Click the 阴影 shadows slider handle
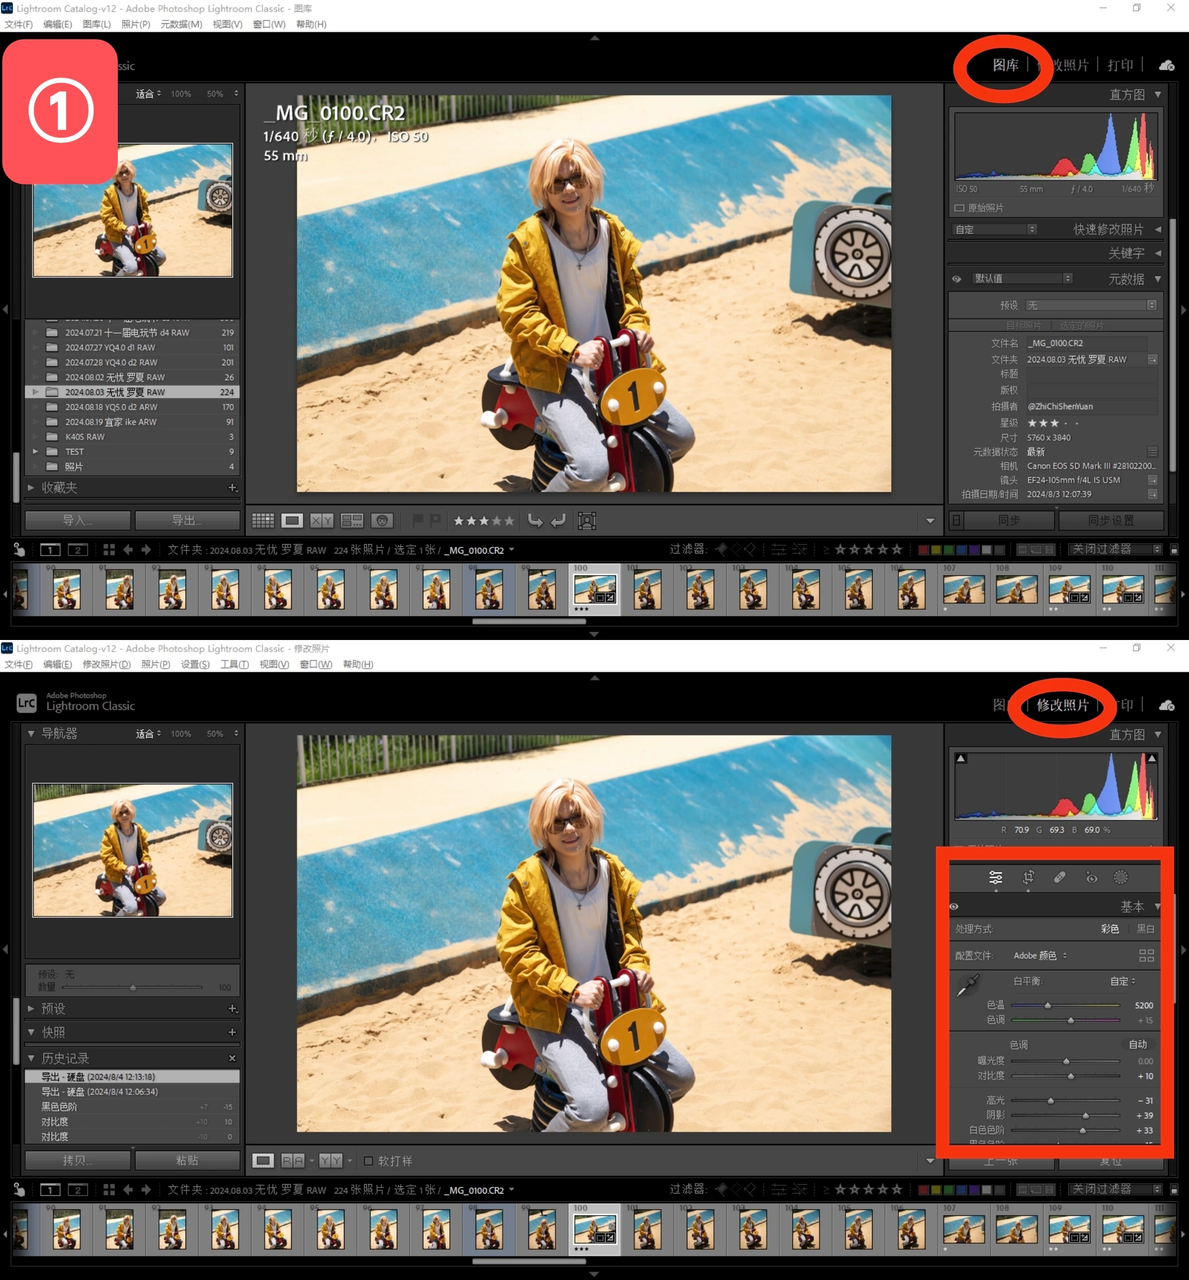Viewport: 1189px width, 1280px height. point(1086,1115)
